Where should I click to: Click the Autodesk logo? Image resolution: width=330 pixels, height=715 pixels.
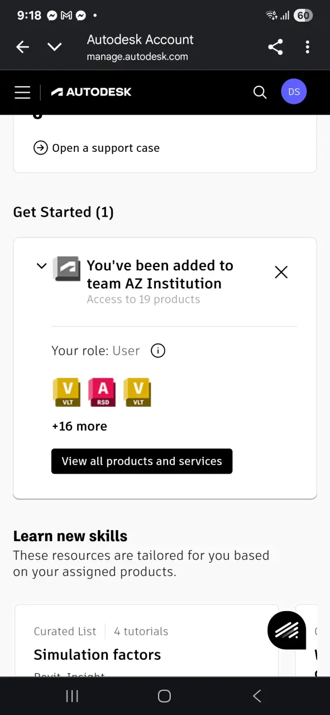point(91,92)
